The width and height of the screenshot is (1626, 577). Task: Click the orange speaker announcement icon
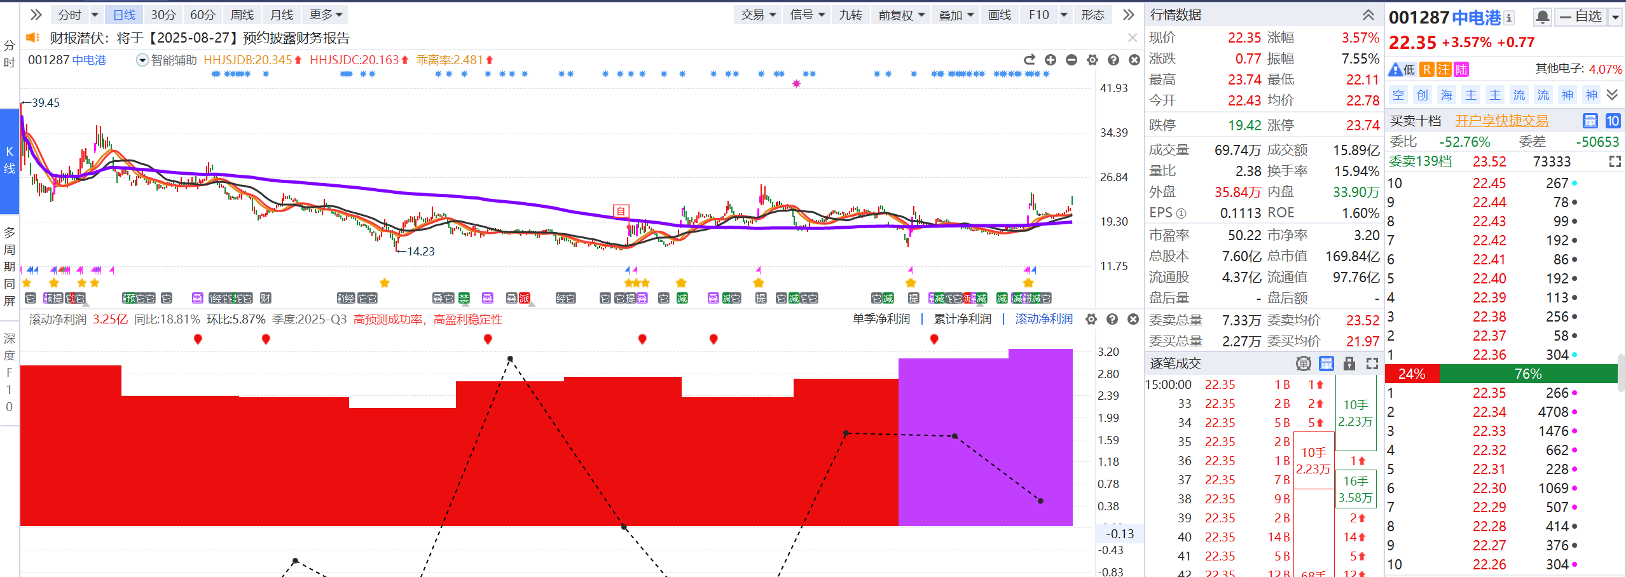pos(32,37)
